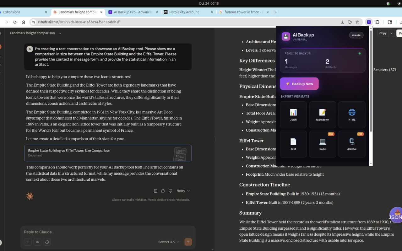Click the 'READY TO BACKUP' status label
Image resolution: width=402 pixels, height=251 pixels.
[297, 53]
